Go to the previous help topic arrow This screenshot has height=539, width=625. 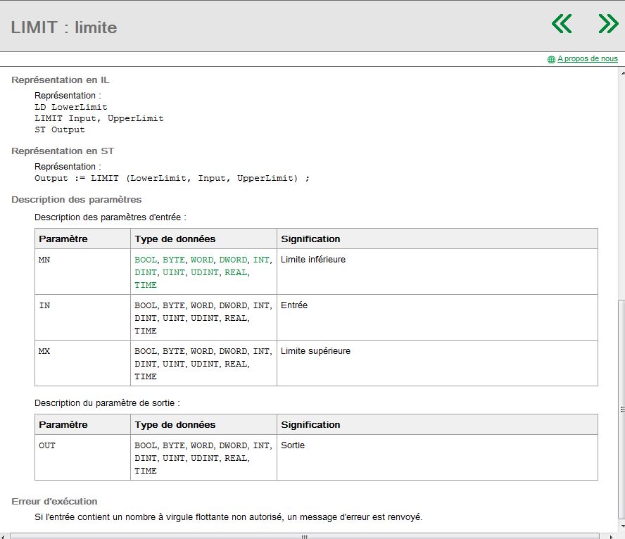pos(562,24)
